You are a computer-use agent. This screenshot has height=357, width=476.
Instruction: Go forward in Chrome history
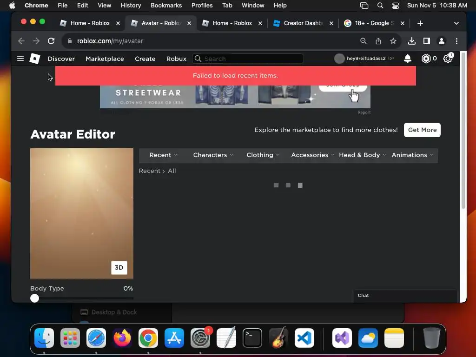(x=36, y=41)
